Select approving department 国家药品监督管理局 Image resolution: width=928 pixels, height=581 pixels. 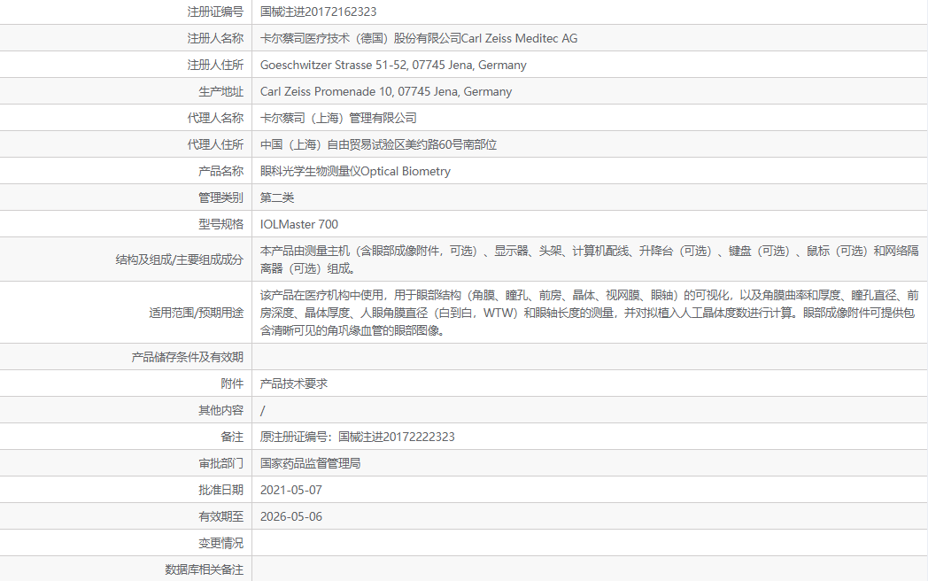[x=310, y=463]
